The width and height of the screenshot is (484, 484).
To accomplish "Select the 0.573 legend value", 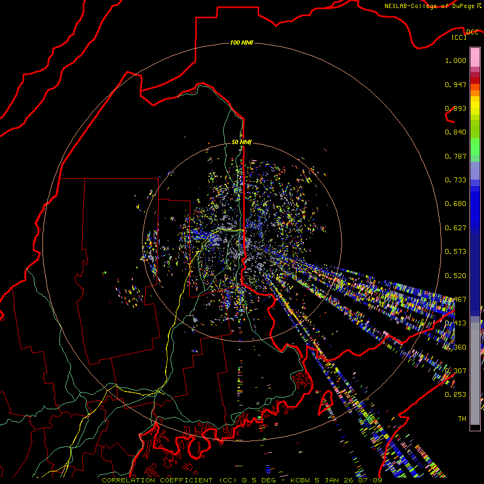I will pyautogui.click(x=455, y=252).
